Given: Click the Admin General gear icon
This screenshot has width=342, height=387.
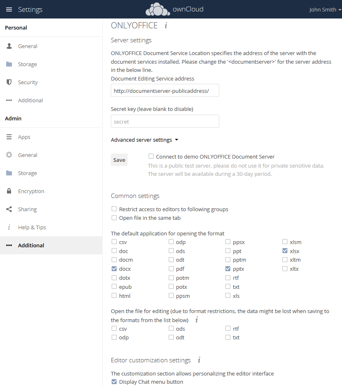Looking at the screenshot, I should [9, 155].
